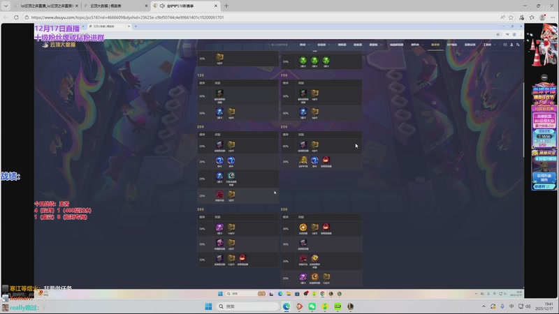Open Microsoft Edge from the taskbar
The height and width of the screenshot is (314, 559).
286,306
